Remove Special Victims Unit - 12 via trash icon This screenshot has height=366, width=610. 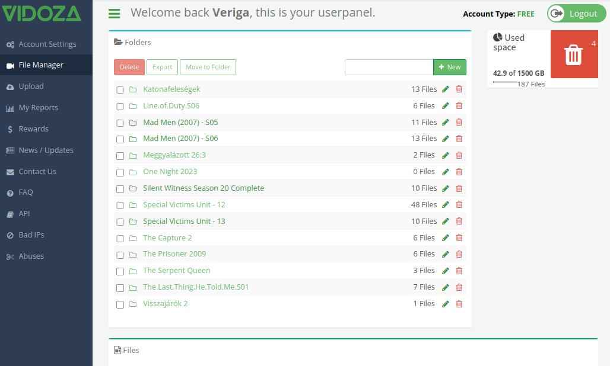pos(459,204)
